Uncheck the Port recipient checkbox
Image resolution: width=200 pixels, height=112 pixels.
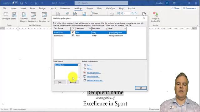tap(73, 32)
